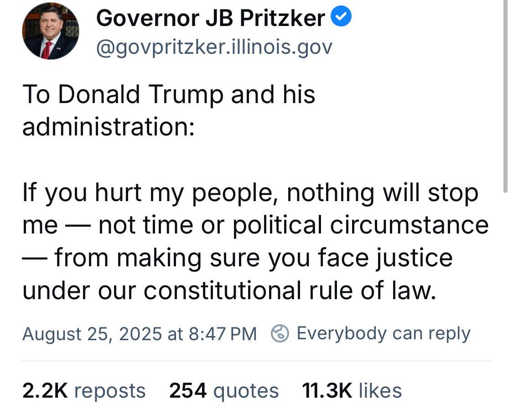Click the word 'administration:' in the post
Screen dimensions: 513x415
(x=108, y=127)
